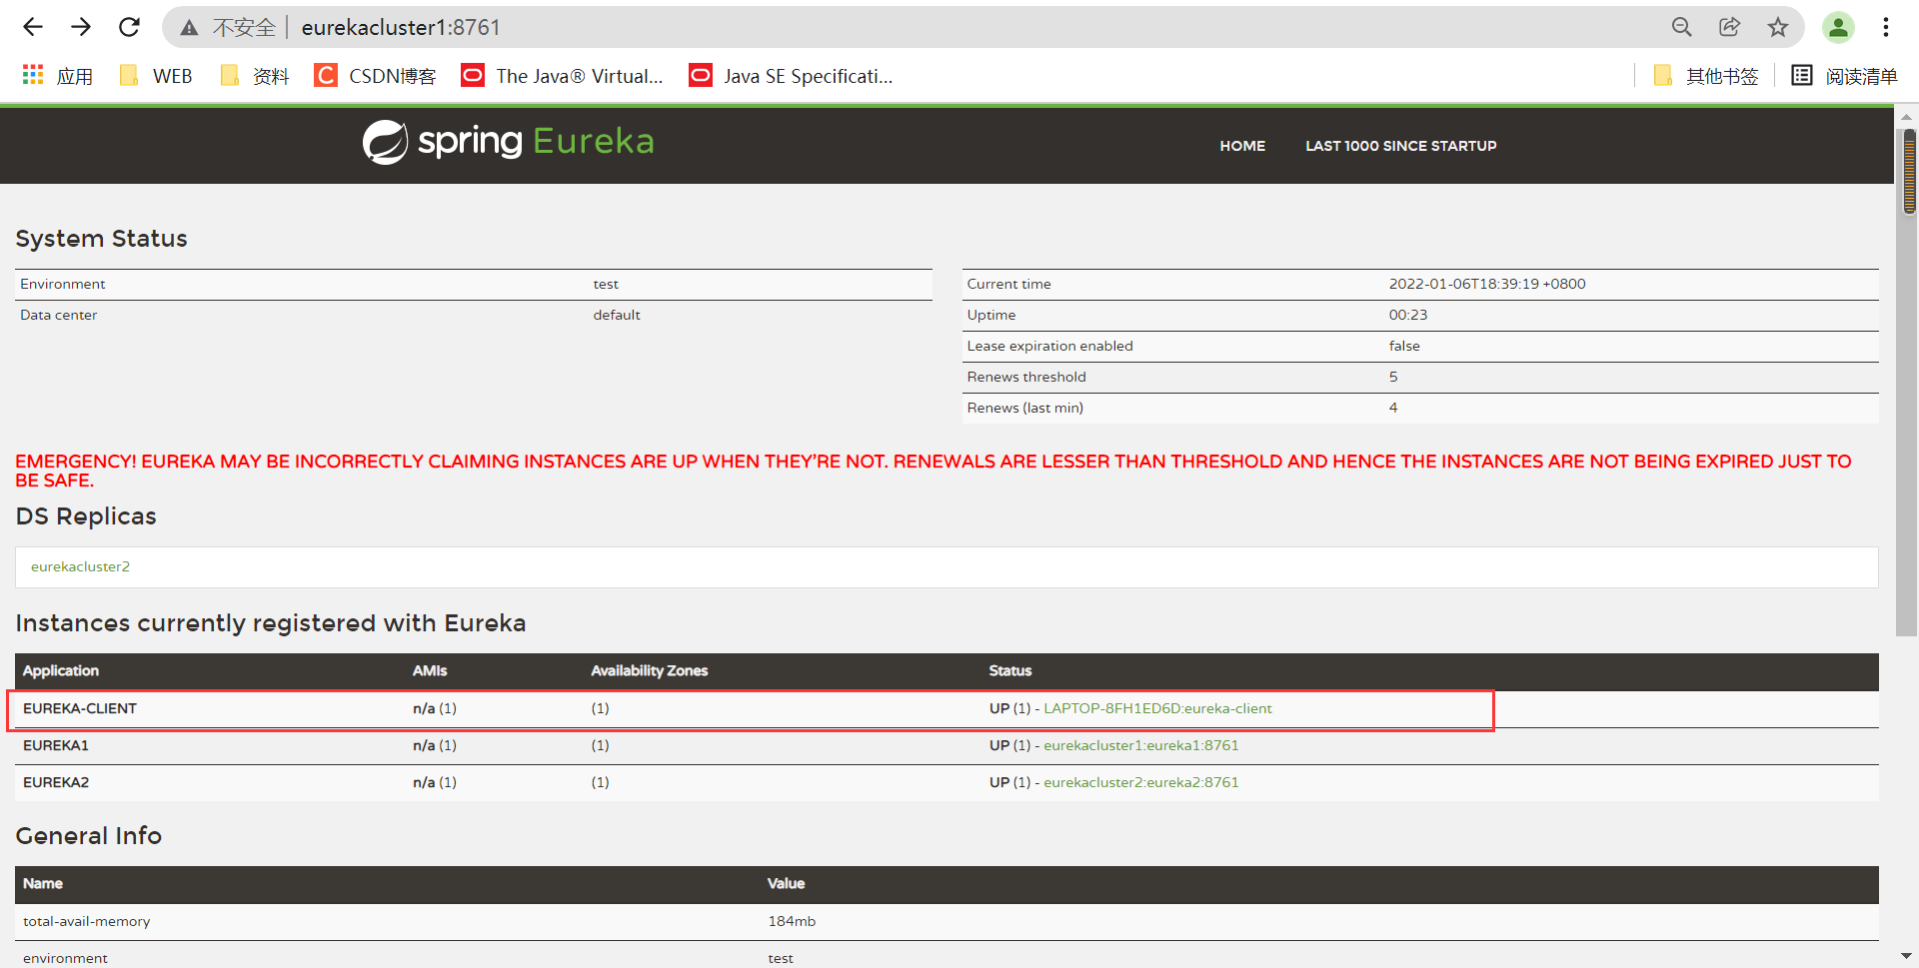Click the Status column header
The width and height of the screenshot is (1919, 968).
tap(1010, 671)
